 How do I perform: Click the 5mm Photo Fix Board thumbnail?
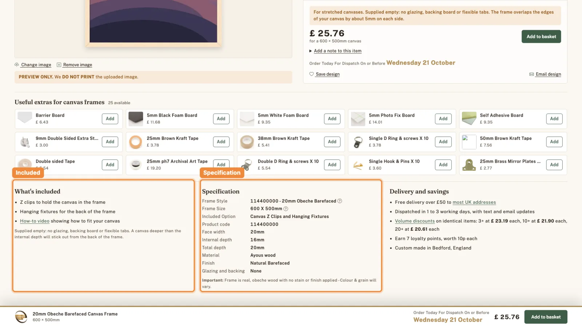[358, 118]
